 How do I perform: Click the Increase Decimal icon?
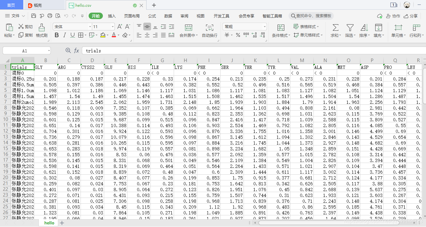[x=254, y=35]
